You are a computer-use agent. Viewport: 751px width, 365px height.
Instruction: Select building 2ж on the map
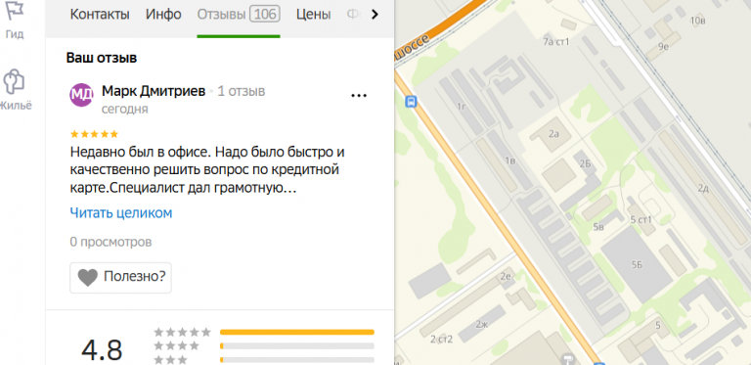[481, 324]
